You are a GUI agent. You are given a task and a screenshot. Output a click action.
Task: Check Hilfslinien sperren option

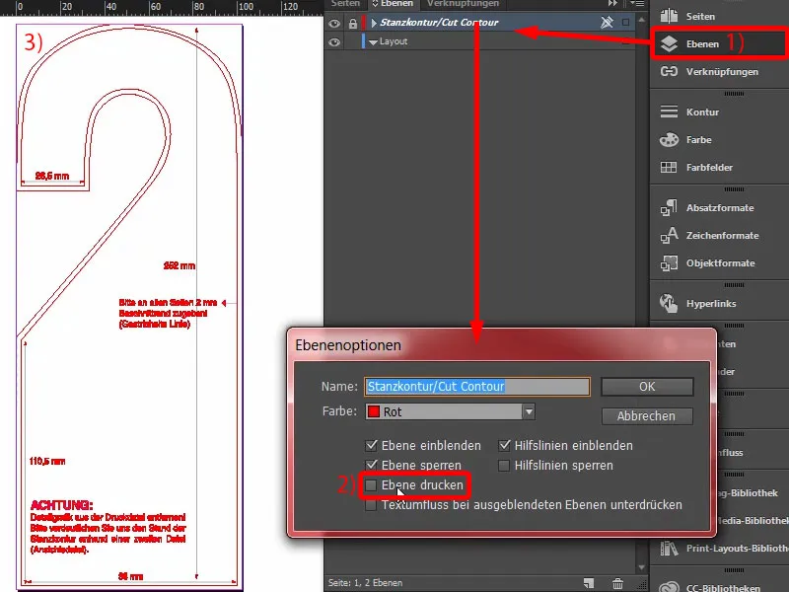tap(504, 465)
